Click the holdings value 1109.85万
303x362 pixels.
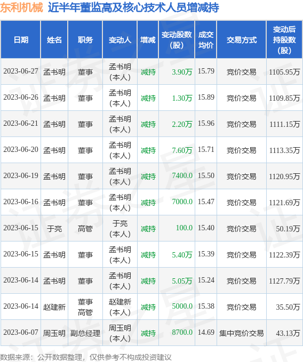pos(284,98)
